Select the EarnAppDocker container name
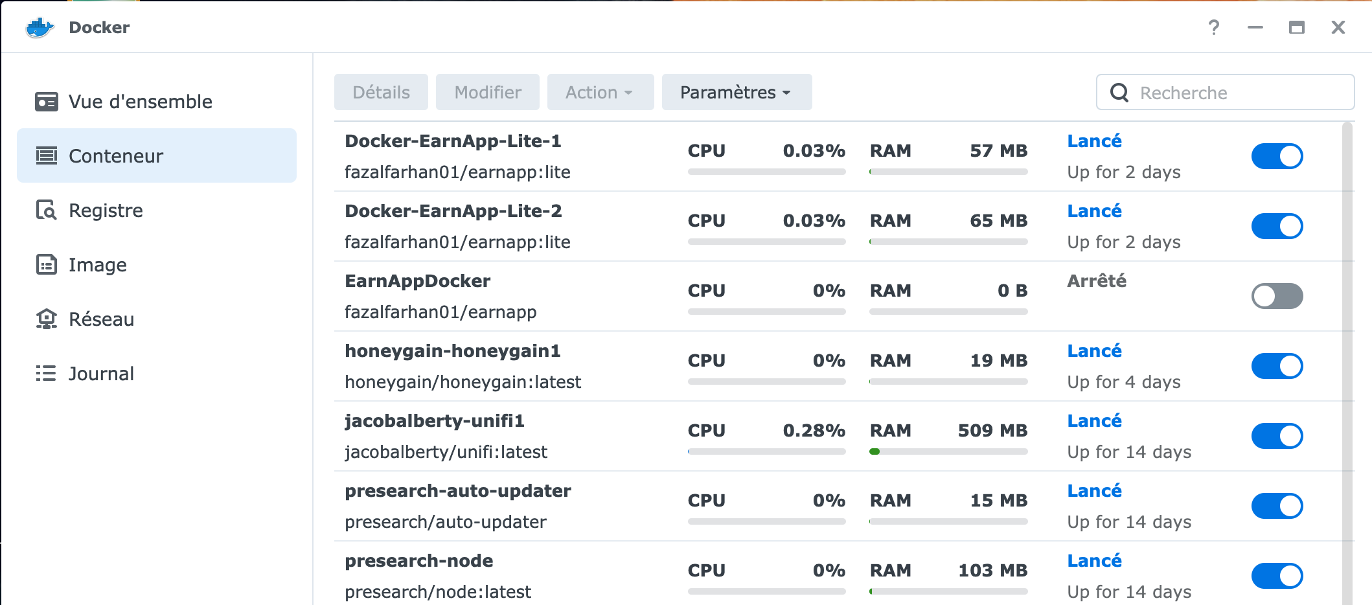The image size is (1372, 605). pyautogui.click(x=417, y=281)
